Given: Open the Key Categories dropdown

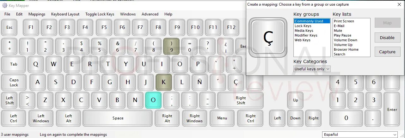Looking at the screenshot, I should tap(312, 69).
